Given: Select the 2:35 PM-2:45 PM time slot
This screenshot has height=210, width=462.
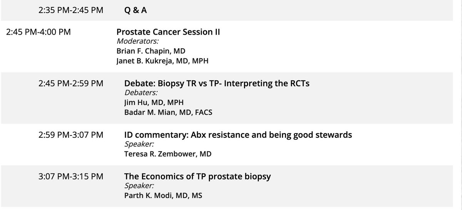Looking at the screenshot, I should pyautogui.click(x=71, y=10).
